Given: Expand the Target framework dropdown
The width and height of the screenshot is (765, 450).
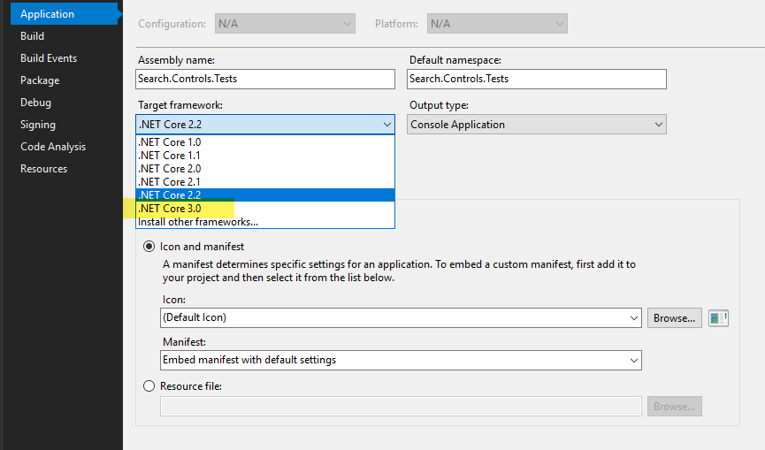Looking at the screenshot, I should 264,125.
